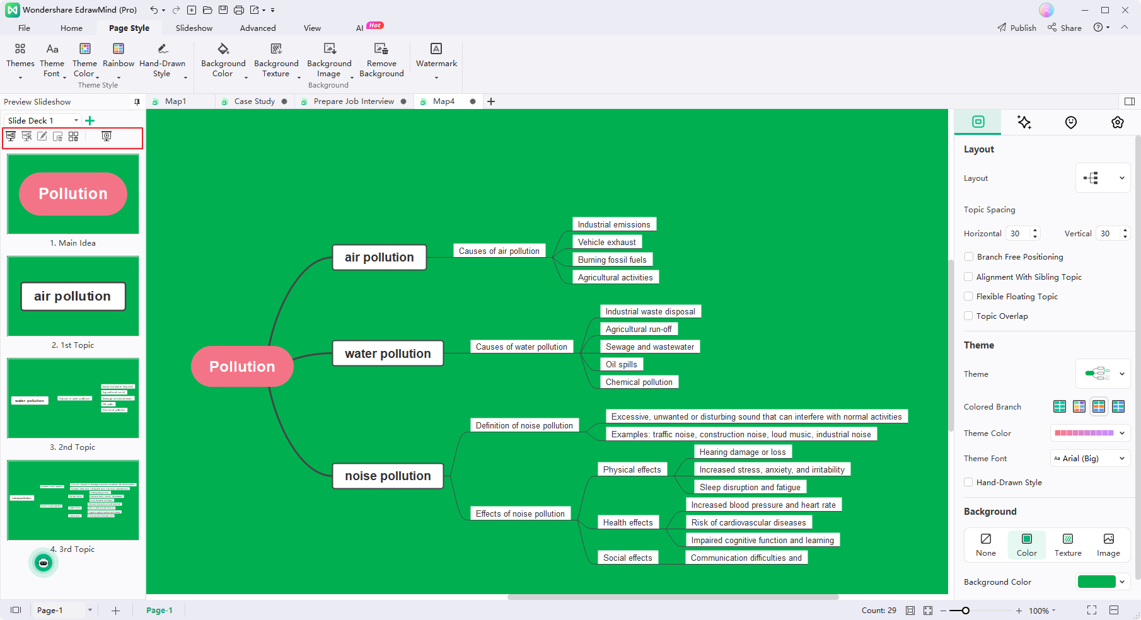Click the Undo arrow in the title bar
Image resolution: width=1141 pixels, height=620 pixels.
pos(154,10)
